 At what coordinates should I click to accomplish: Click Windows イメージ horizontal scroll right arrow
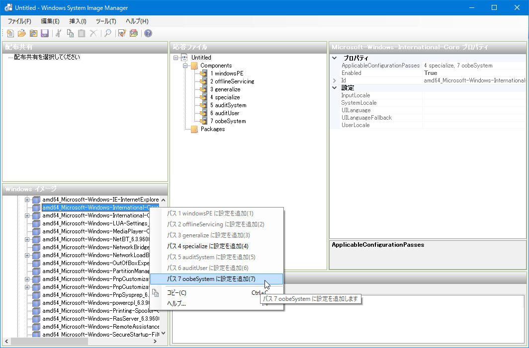155,341
